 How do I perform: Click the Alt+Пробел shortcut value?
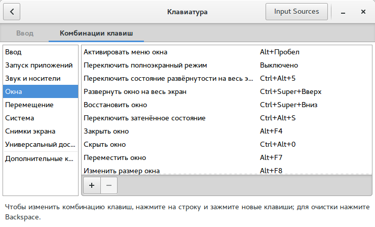(x=280, y=52)
